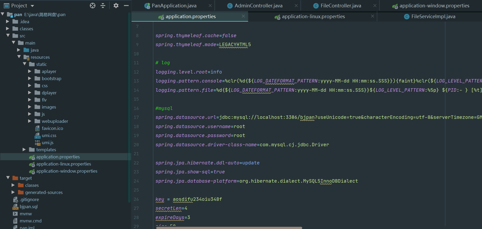Screen dimensions: 482x229
Task: Collapse the pan project root node
Action: 2,14
